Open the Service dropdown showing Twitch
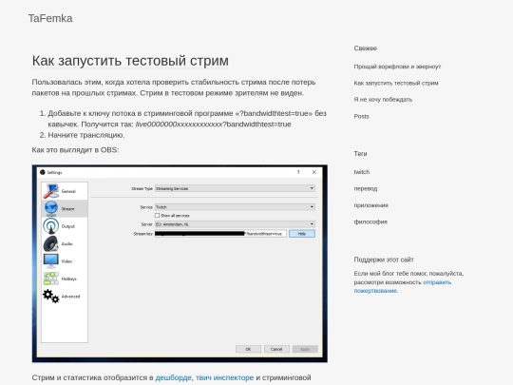This screenshot has width=513, height=385. pyautogui.click(x=235, y=207)
